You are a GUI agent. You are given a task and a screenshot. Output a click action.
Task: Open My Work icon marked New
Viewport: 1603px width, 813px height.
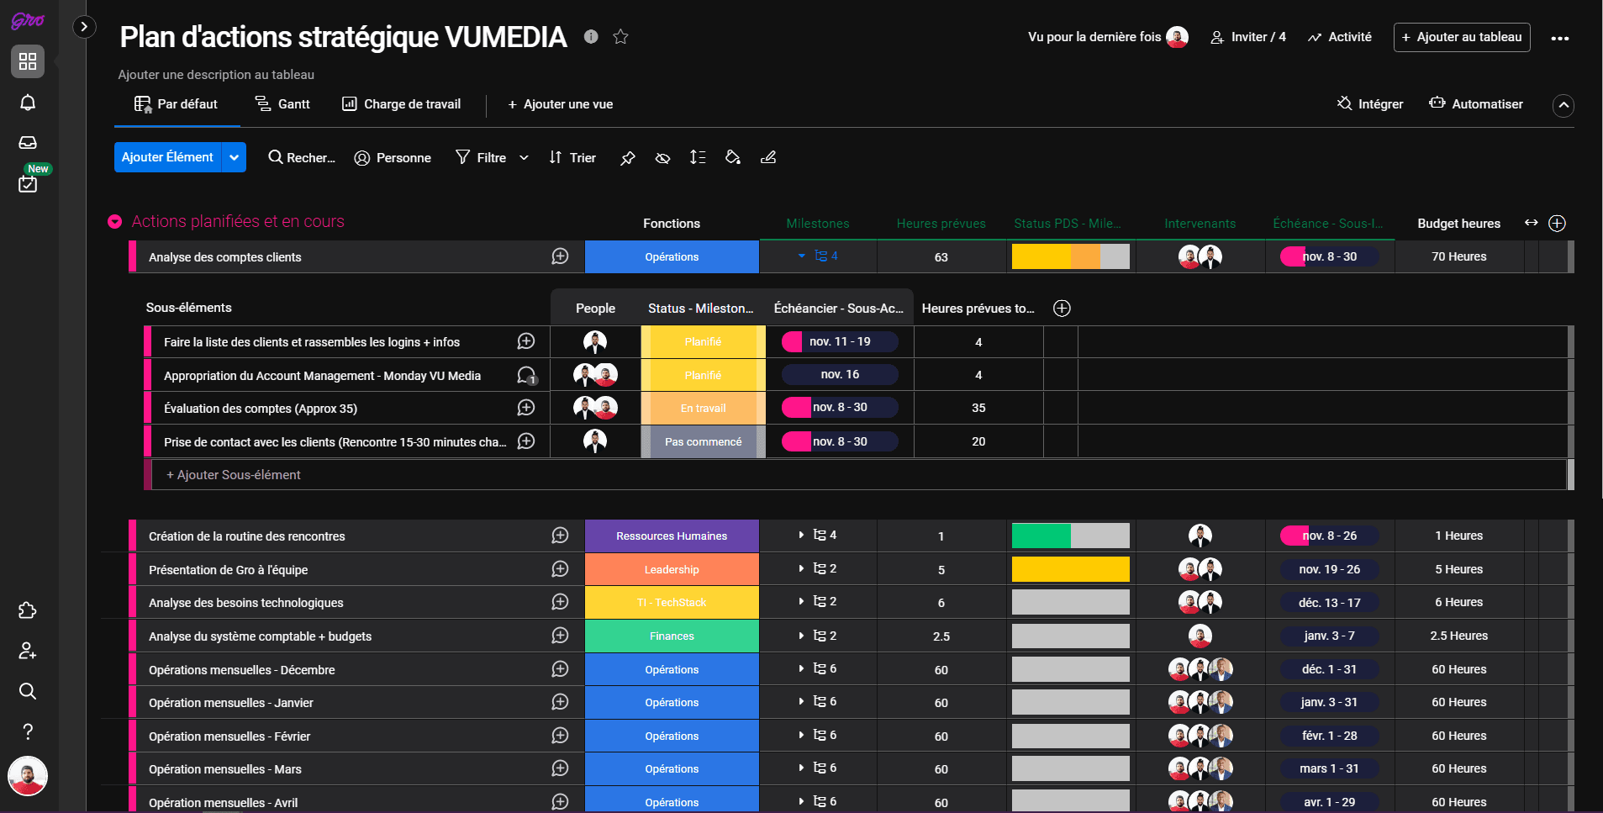tap(28, 182)
